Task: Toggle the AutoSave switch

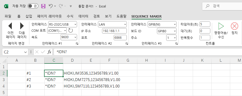Action: click(33, 6)
